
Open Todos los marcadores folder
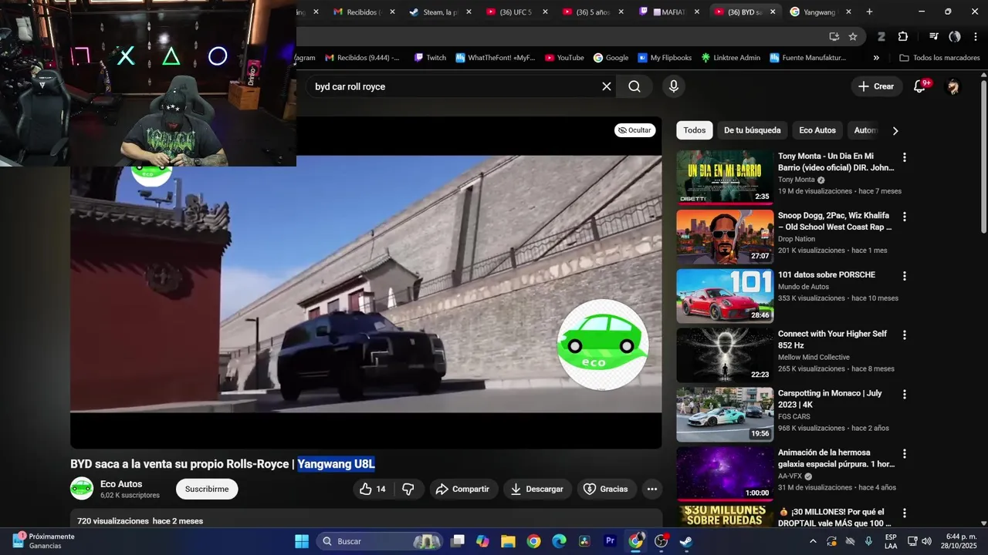939,58
